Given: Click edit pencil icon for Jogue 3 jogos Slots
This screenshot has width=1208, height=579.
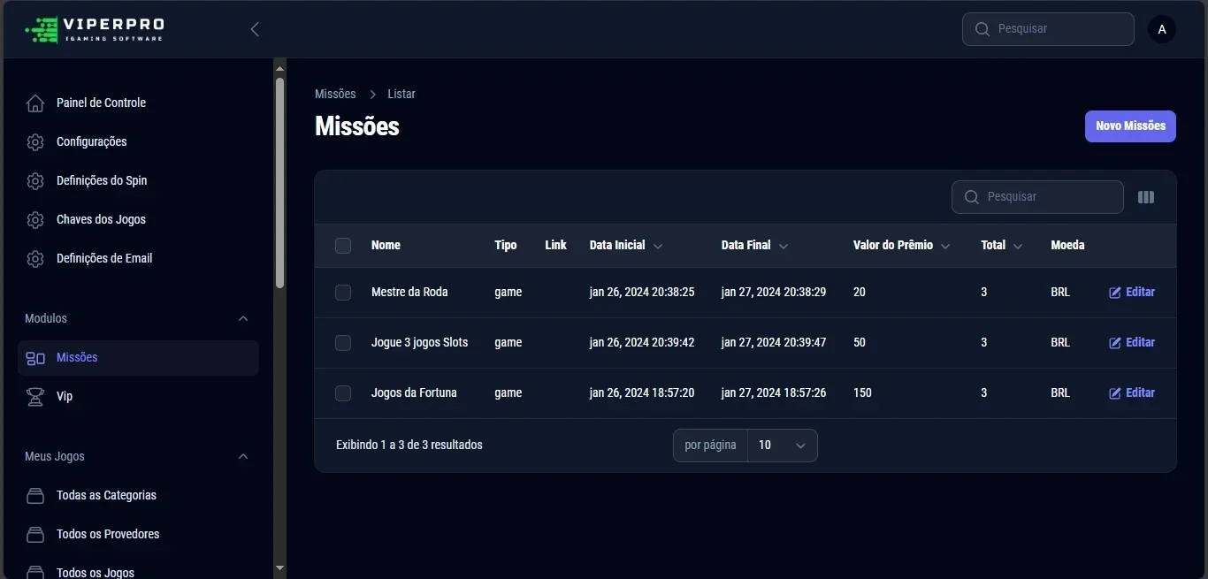Looking at the screenshot, I should pos(1115,343).
